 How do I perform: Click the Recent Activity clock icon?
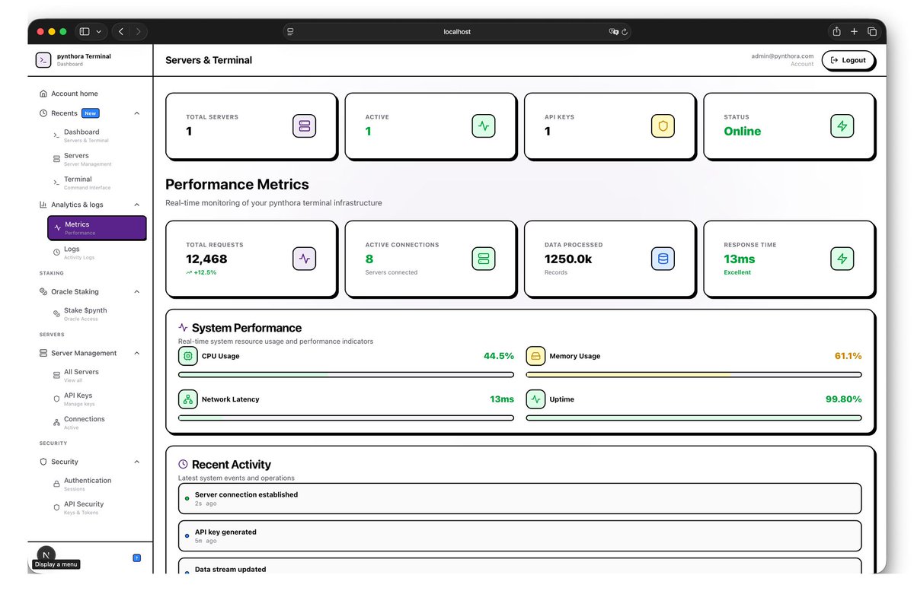(183, 464)
